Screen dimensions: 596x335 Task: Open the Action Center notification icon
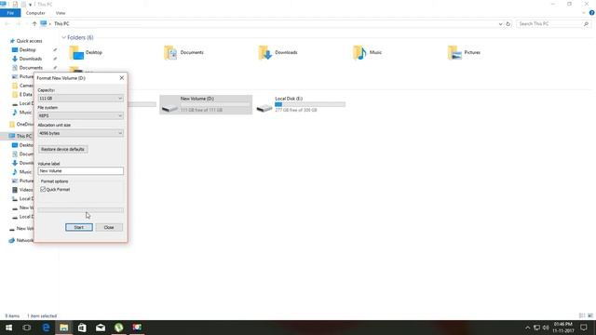[x=584, y=328]
